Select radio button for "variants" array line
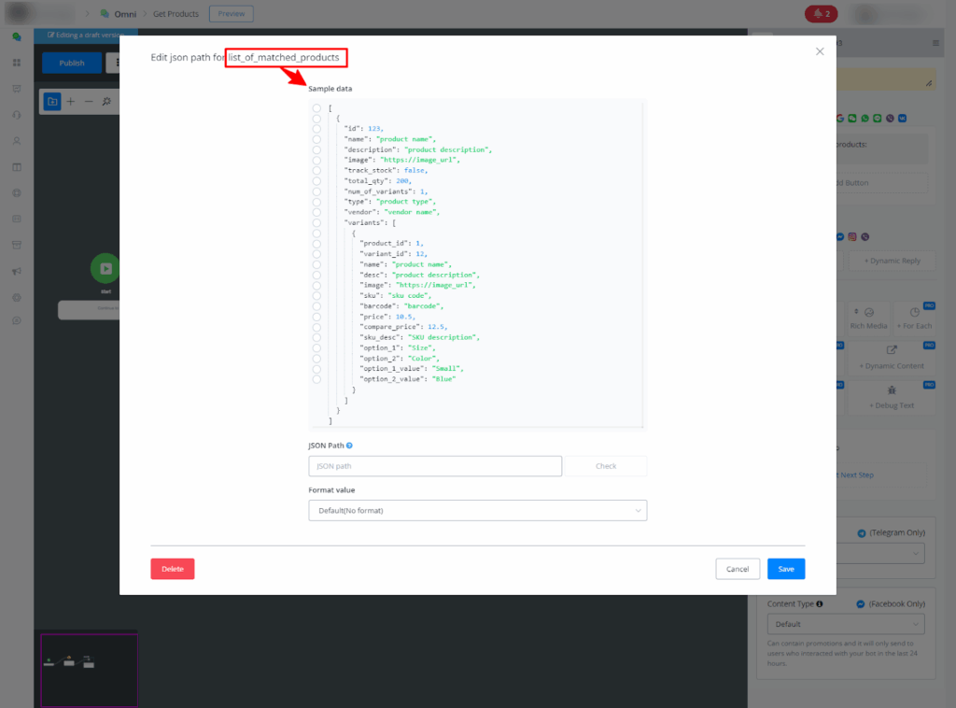The height and width of the screenshot is (708, 956). [x=317, y=222]
